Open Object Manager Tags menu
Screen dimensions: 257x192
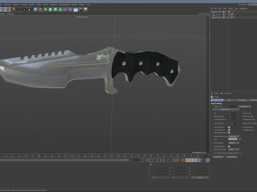point(236,9)
